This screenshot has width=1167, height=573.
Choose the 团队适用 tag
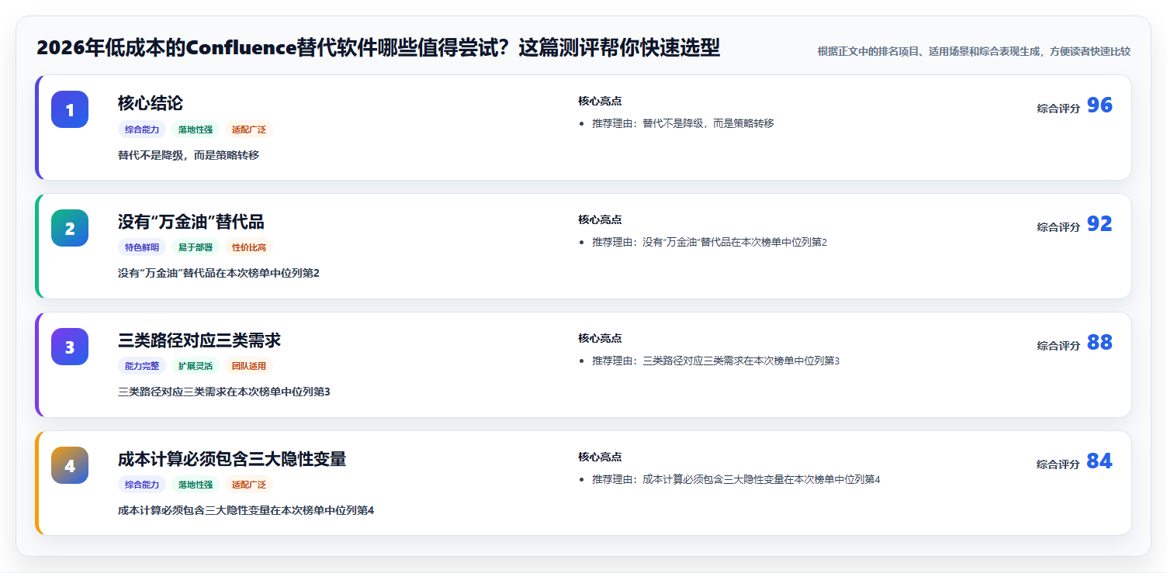tap(249, 366)
